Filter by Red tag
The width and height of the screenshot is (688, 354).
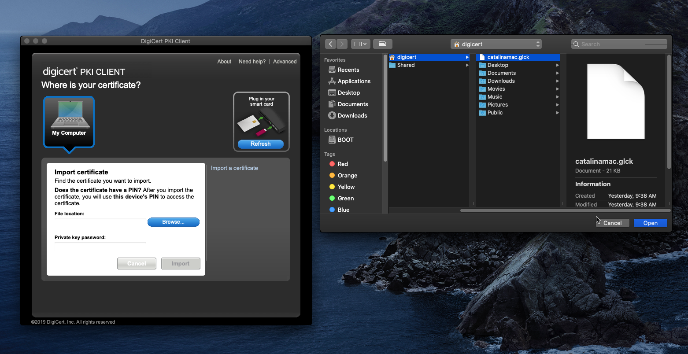click(338, 164)
